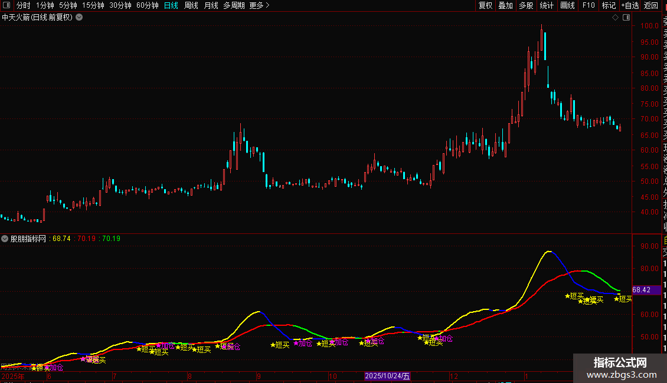Add the stock via +自选
Screen dimensions: 667x383
630,5
